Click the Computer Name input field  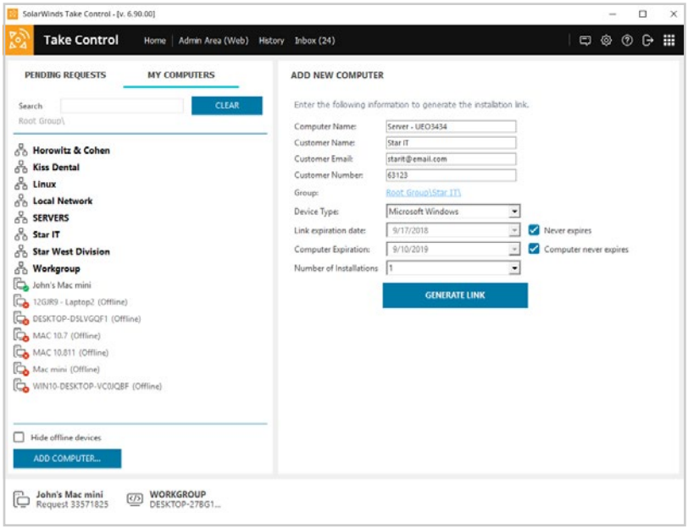coord(451,127)
